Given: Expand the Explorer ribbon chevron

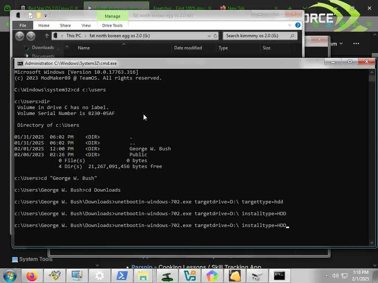Looking at the screenshot, I should tap(289, 25).
